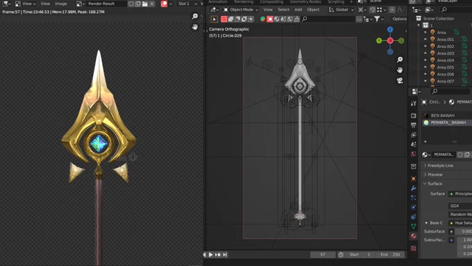This screenshot has height=266, width=472.
Task: Click zoom magnifier icon in Render Result editor
Action: [195, 16]
